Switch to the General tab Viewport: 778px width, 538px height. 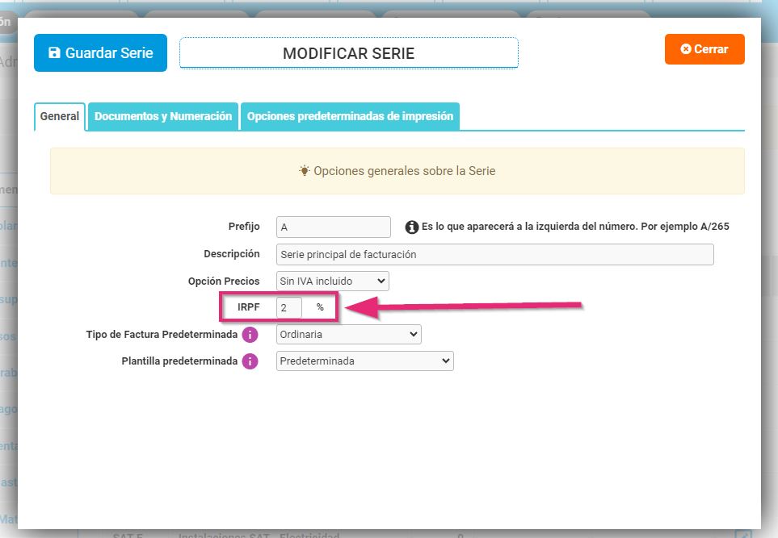click(x=60, y=116)
